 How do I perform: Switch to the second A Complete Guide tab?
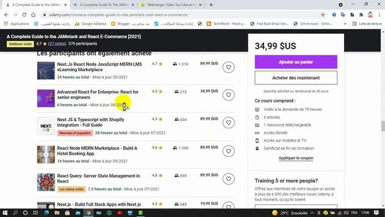tap(104, 5)
